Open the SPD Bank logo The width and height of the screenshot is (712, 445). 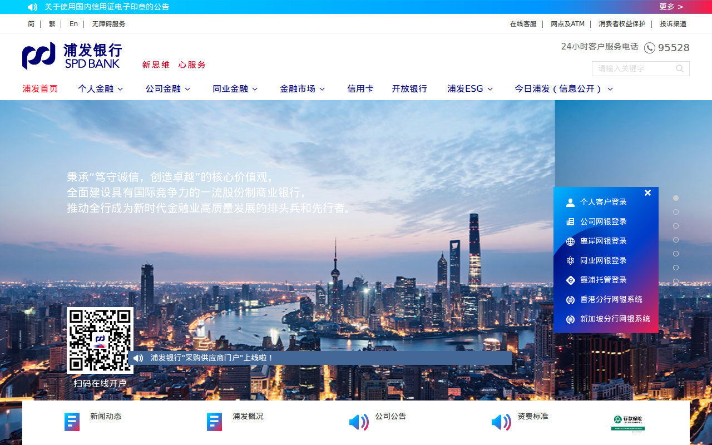[x=72, y=56]
